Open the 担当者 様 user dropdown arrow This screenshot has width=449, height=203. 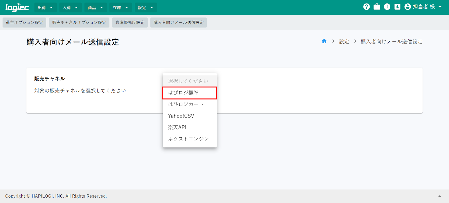[440, 7]
